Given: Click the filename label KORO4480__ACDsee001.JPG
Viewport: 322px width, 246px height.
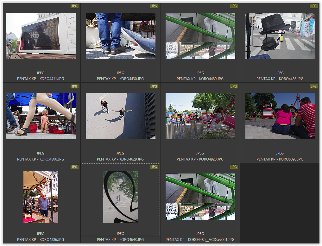Looking at the screenshot, I should pyautogui.click(x=200, y=240).
